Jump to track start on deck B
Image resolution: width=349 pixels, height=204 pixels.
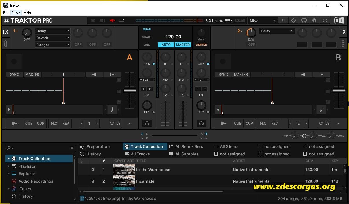pyautogui.click(x=218, y=109)
